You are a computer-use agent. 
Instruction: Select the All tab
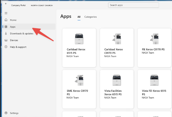[79, 17]
